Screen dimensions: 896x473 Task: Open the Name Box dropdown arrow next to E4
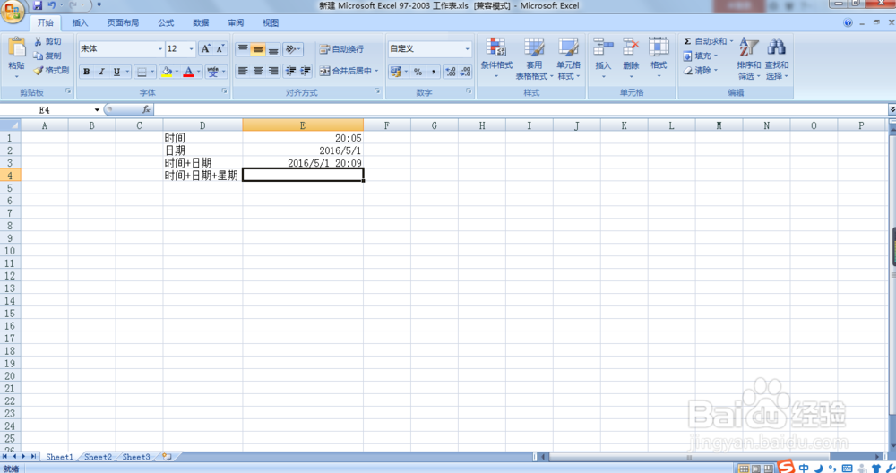pyautogui.click(x=97, y=109)
